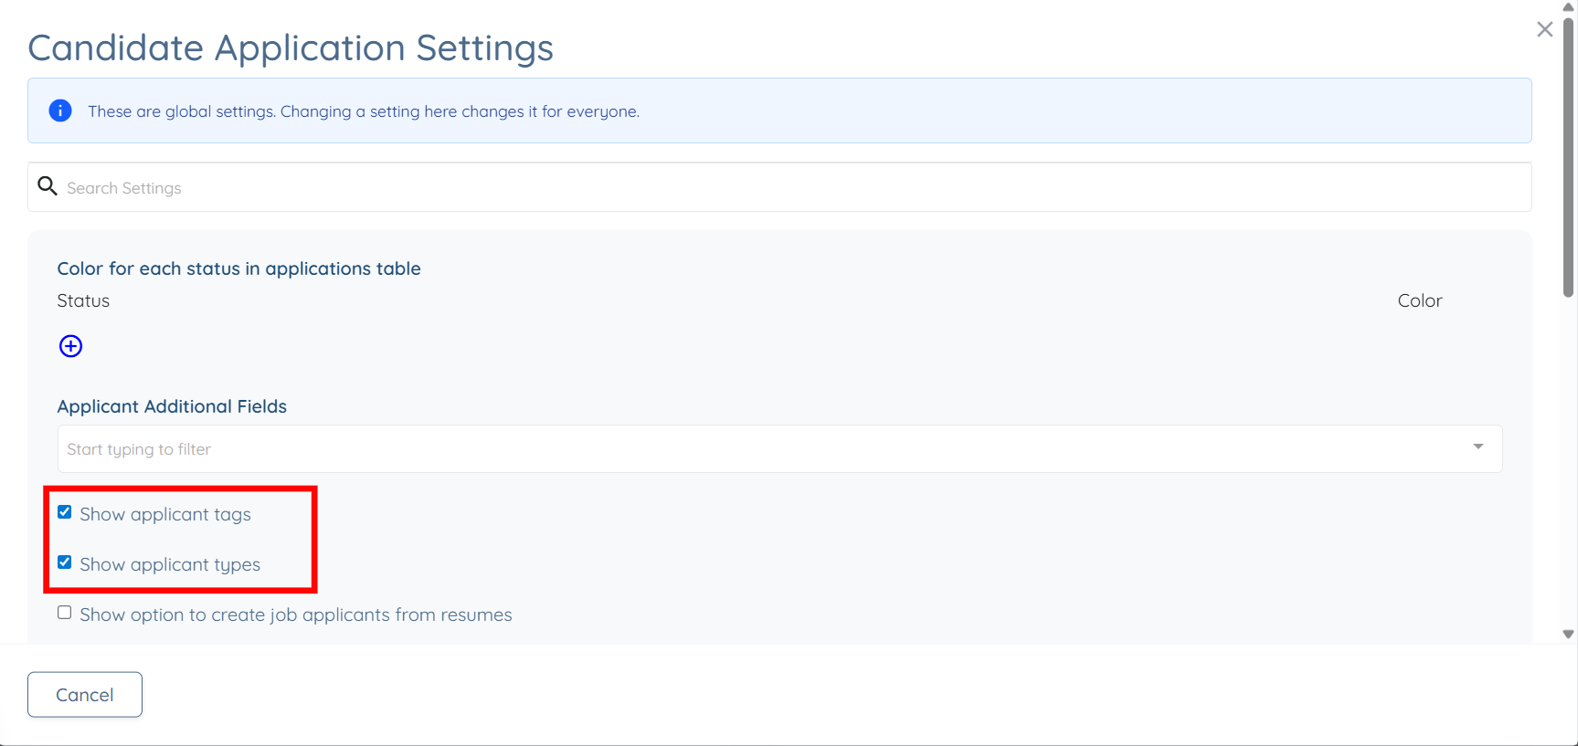Uncheck the Show applicant tags checkbox

coord(64,512)
